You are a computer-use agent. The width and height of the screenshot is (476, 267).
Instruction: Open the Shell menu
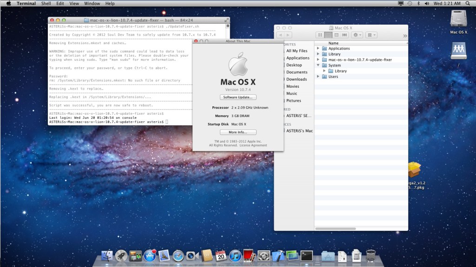[46, 3]
